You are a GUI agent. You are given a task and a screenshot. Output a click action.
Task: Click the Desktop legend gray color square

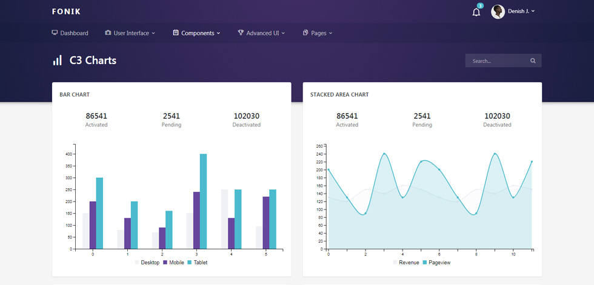point(137,263)
